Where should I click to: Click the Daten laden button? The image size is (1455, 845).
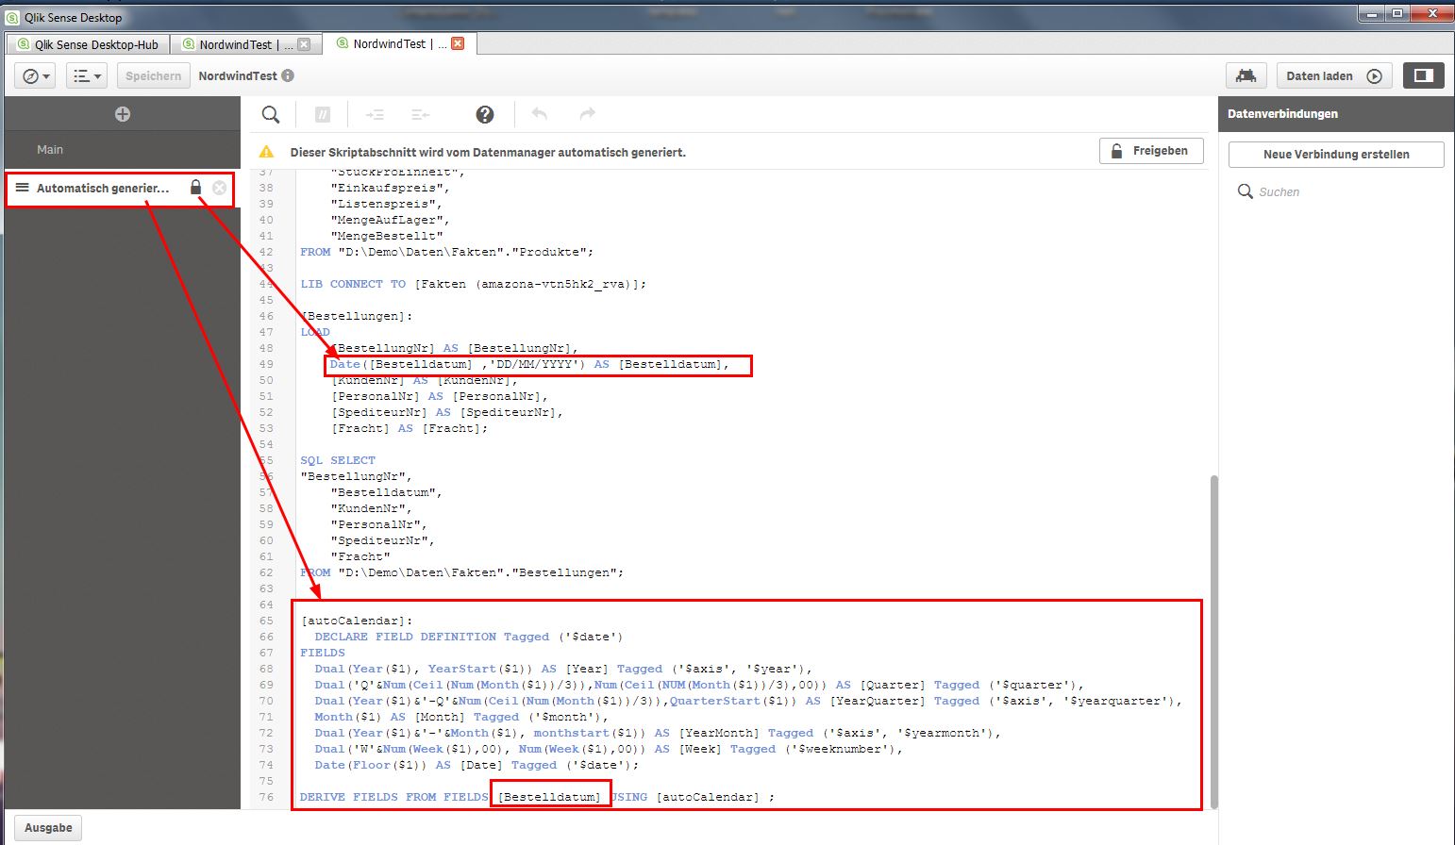click(1333, 75)
